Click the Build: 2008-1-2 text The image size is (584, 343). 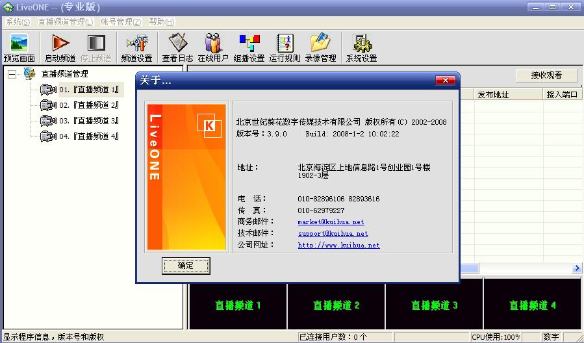click(x=352, y=134)
